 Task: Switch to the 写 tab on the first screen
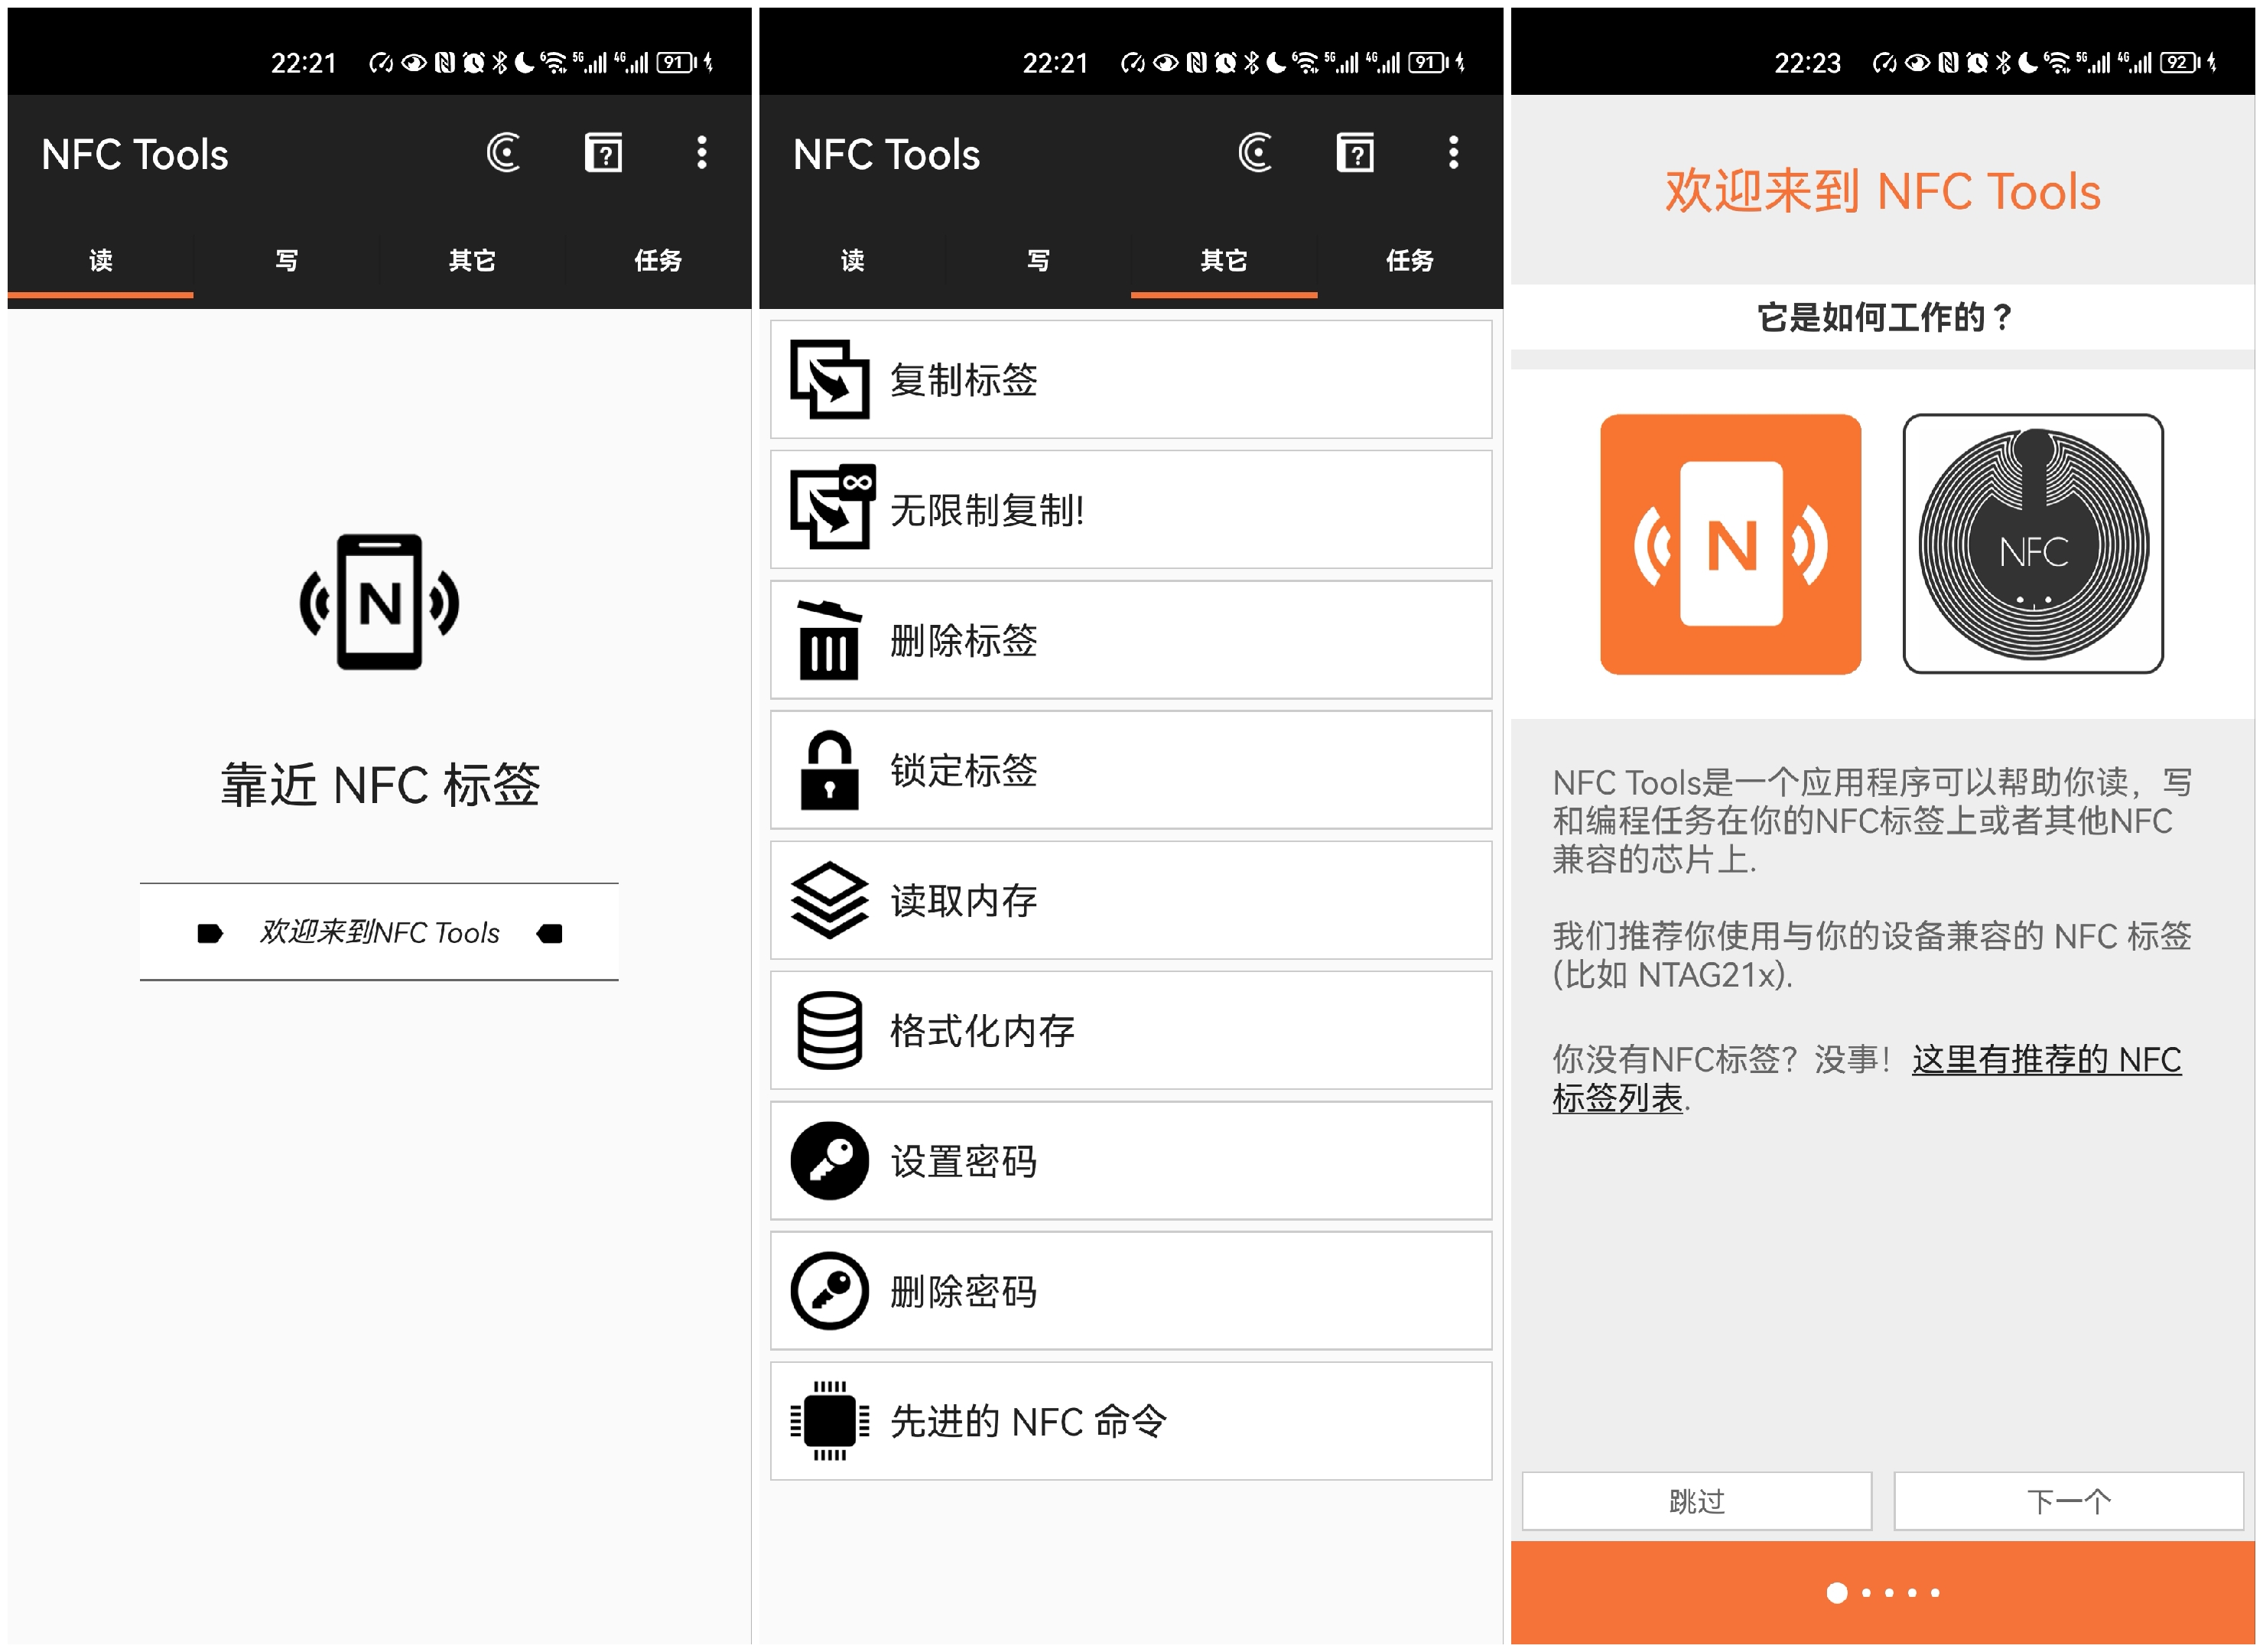286,261
